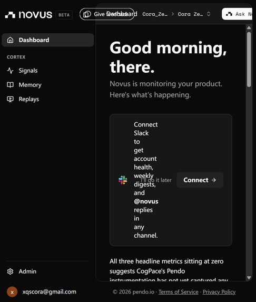
Task: Click the Cora_Ze… breadcrumb
Action: [x=155, y=14]
